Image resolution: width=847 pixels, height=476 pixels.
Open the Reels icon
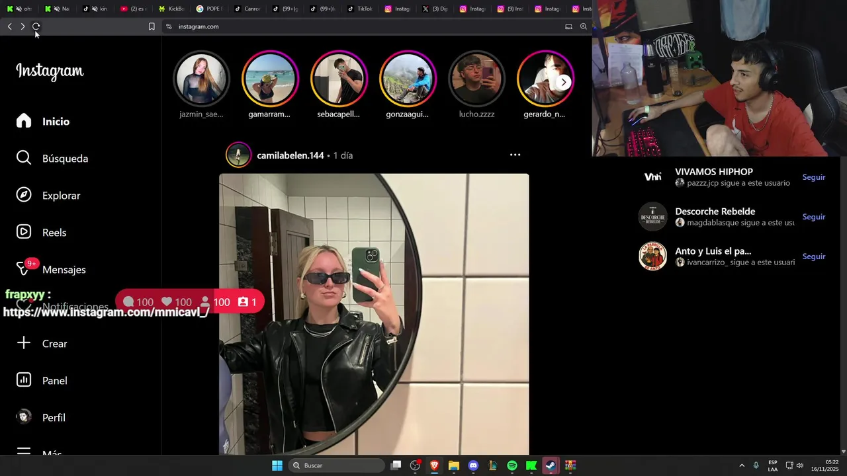tap(24, 232)
